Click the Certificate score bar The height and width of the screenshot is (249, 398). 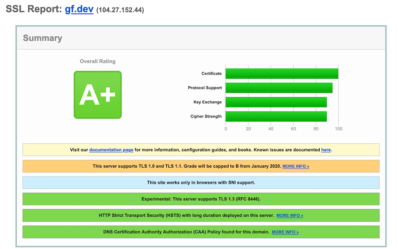[x=282, y=73]
